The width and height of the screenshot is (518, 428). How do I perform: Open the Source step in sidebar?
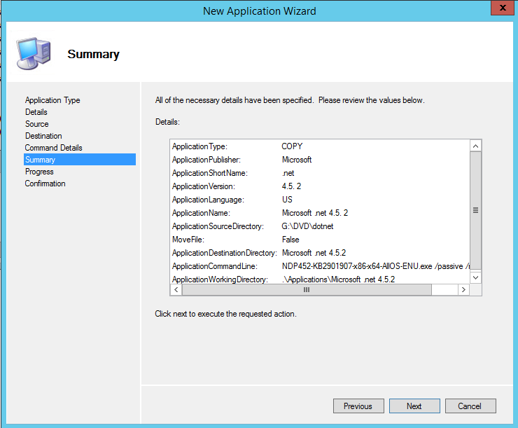37,124
